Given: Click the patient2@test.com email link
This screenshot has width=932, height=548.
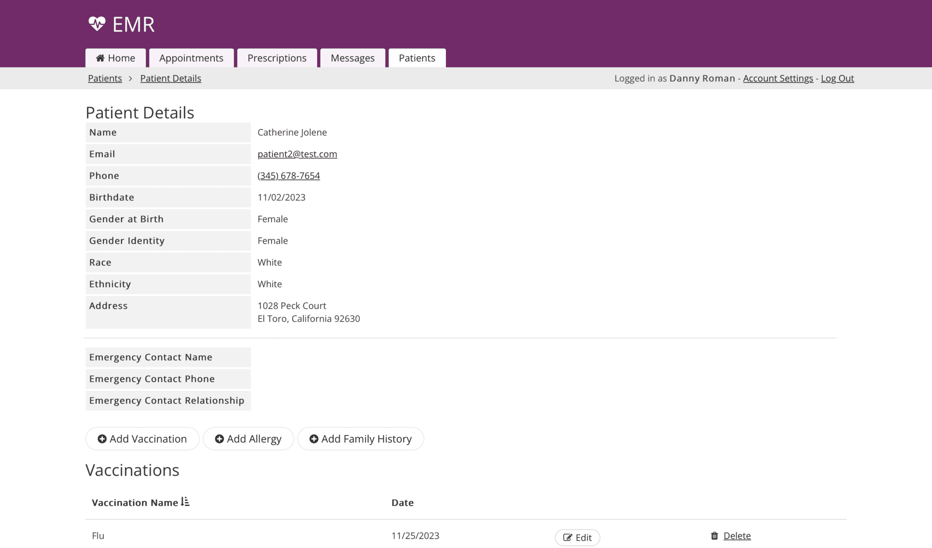Looking at the screenshot, I should [297, 154].
